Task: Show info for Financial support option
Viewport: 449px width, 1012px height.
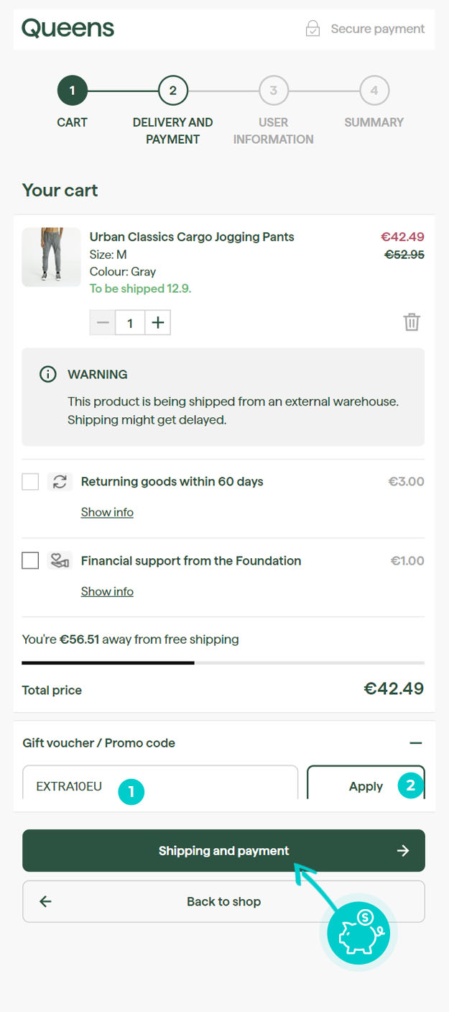Action: 107,591
